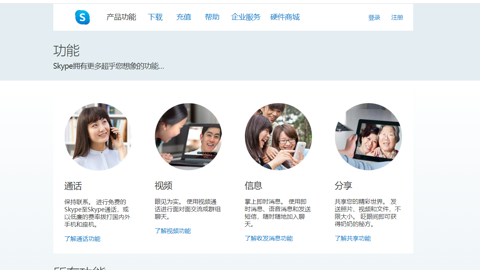Follow the 了解通话功能 link
The image size is (480, 270).
(x=82, y=238)
